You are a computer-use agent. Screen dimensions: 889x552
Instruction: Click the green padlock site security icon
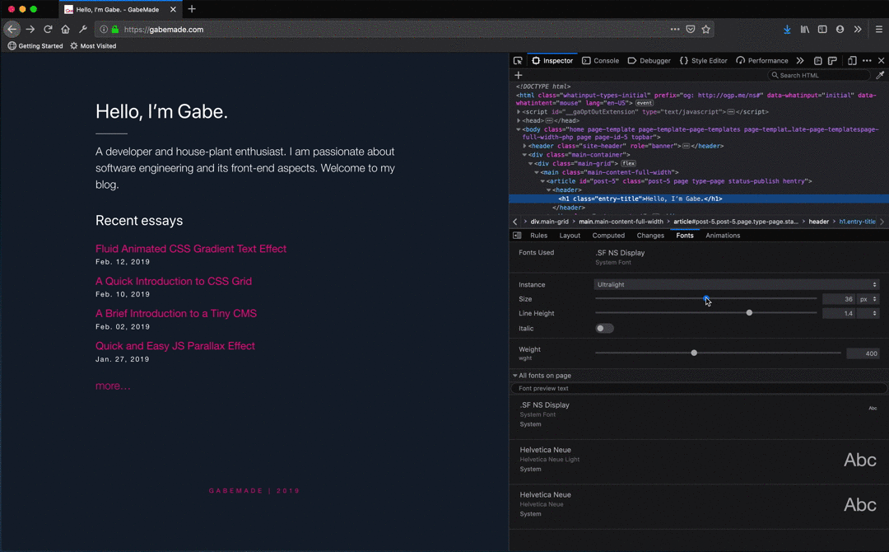pos(115,30)
